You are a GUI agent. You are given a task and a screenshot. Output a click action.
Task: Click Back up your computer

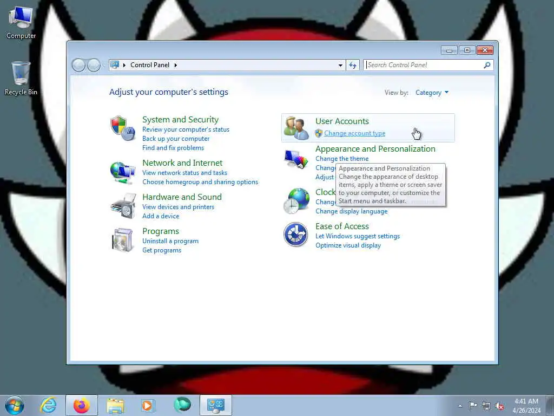point(176,139)
